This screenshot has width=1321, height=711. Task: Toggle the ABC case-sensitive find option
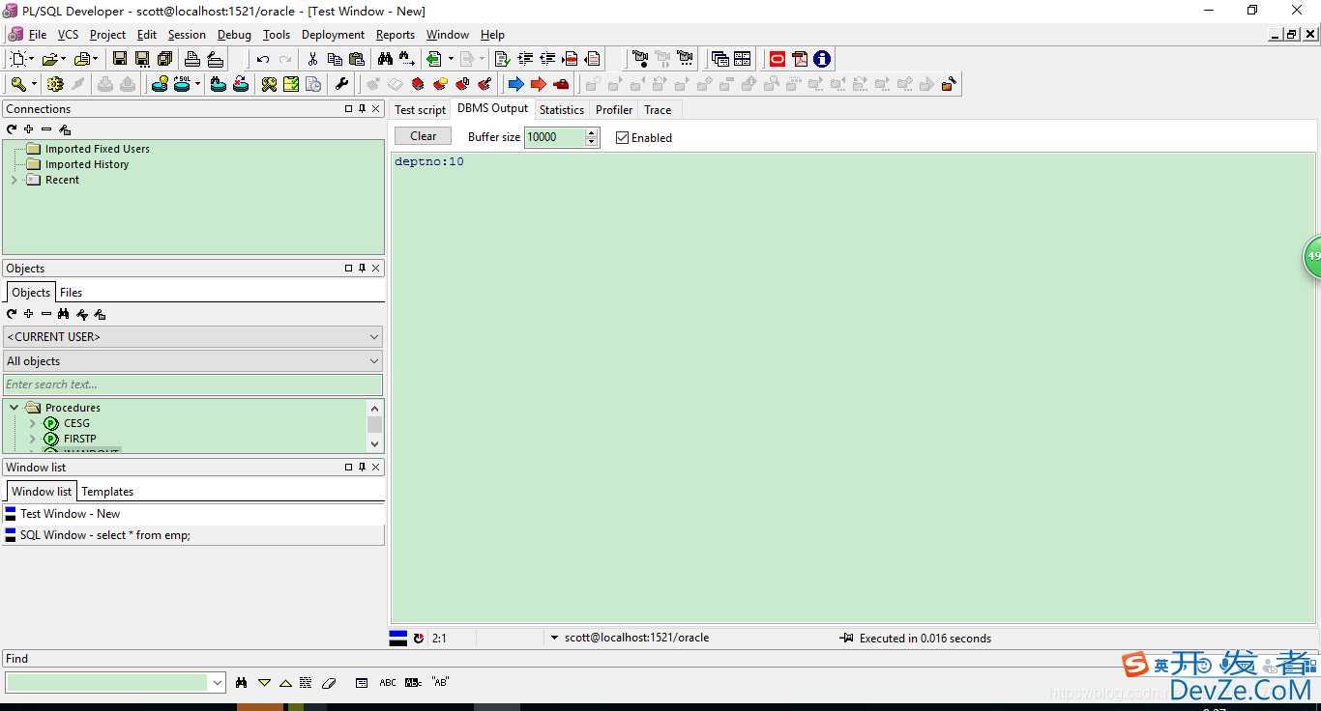(x=388, y=683)
